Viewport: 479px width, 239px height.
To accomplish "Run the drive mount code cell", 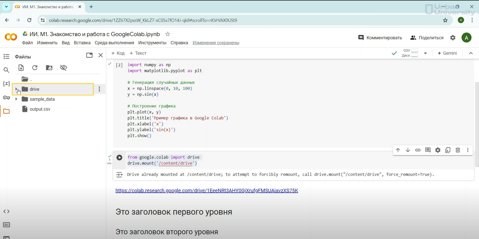I will pos(119,158).
